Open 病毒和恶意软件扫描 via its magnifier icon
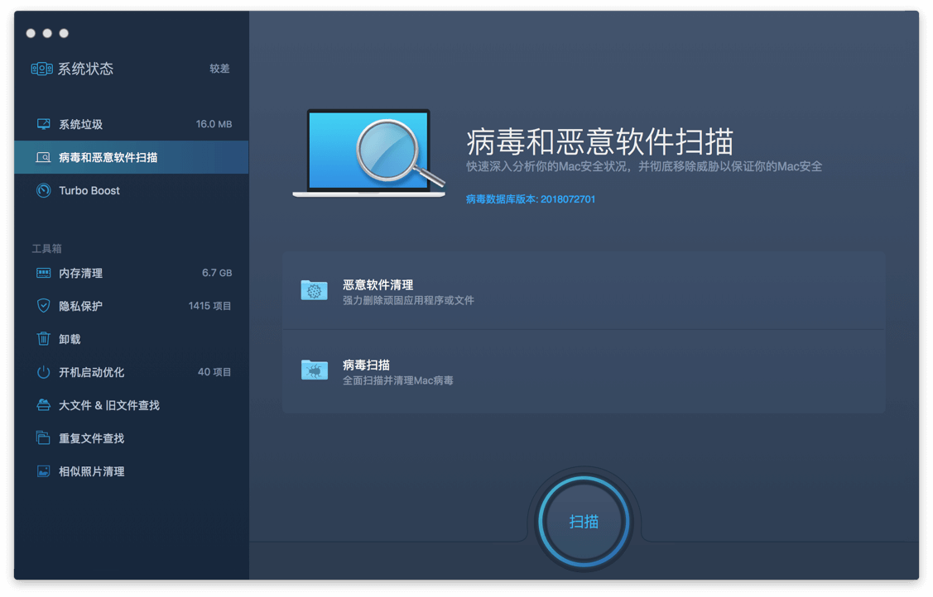The width and height of the screenshot is (933, 597). coord(46,157)
